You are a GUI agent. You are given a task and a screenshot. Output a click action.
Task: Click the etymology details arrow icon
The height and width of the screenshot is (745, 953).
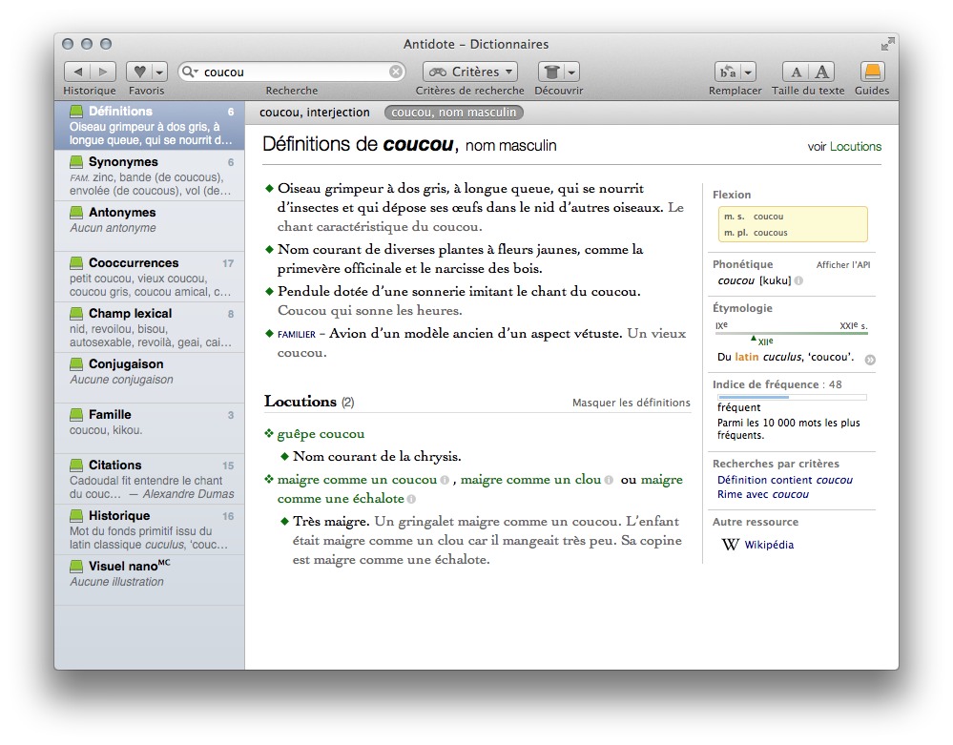point(870,359)
